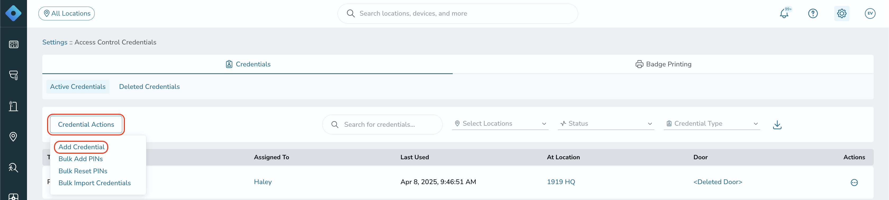Choose Bulk Reset PINs from the menu

pyautogui.click(x=83, y=171)
